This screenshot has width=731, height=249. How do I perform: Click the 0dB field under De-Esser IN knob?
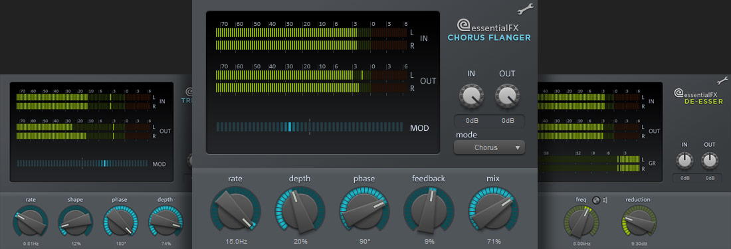pos(684,178)
